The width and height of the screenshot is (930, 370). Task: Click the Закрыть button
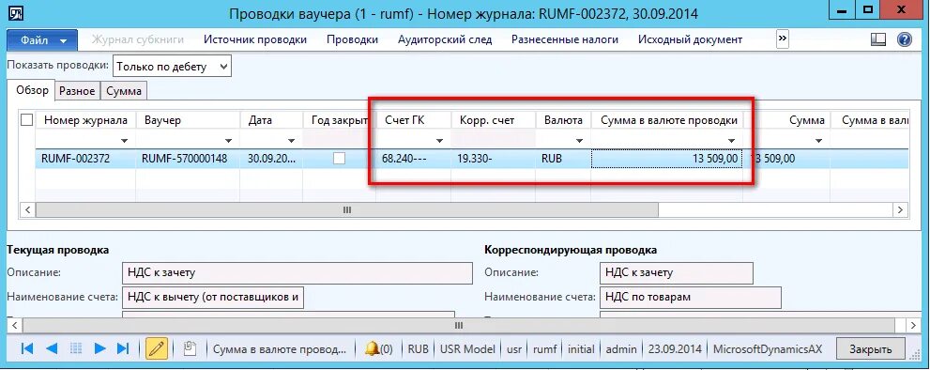click(871, 348)
